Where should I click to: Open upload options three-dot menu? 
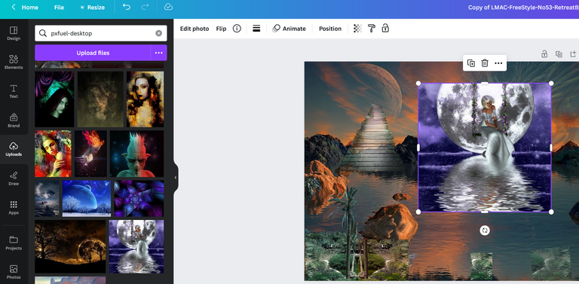coord(159,53)
